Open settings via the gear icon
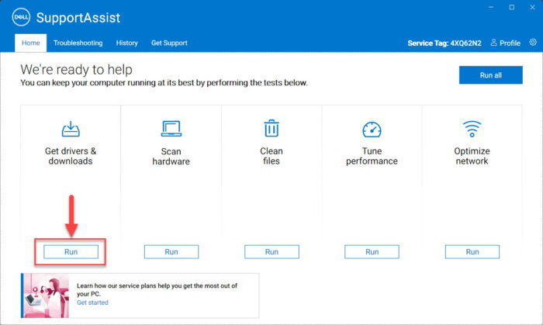 pyautogui.click(x=533, y=42)
